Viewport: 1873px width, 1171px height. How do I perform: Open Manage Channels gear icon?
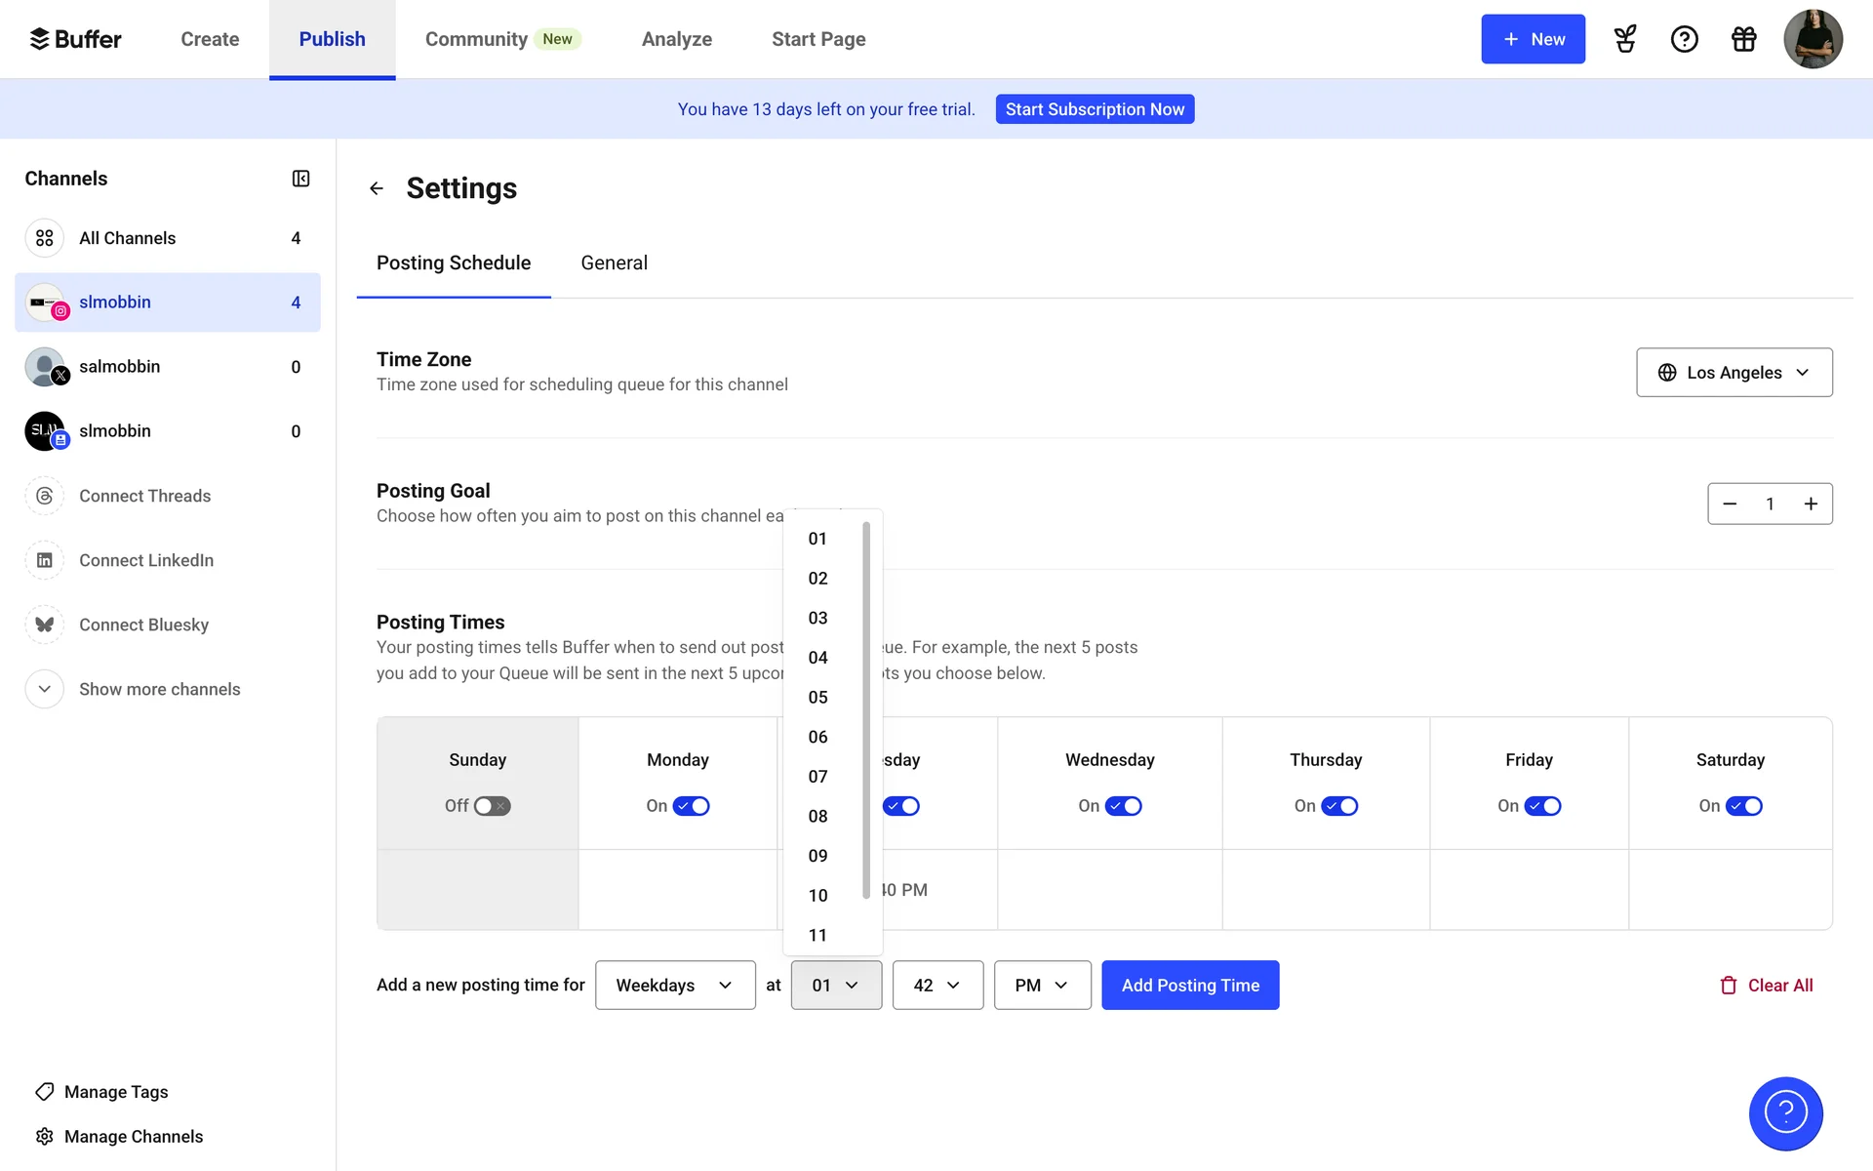45,1136
